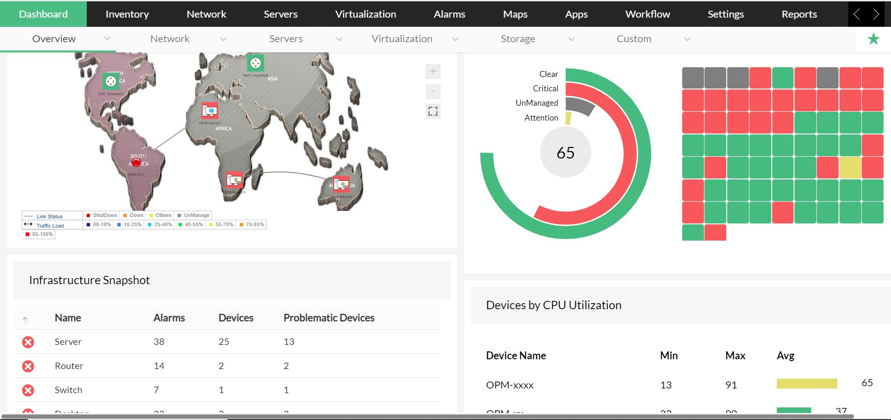Select the EMC Symmetrix device on the map
This screenshot has height=420, width=891.
click(110, 82)
